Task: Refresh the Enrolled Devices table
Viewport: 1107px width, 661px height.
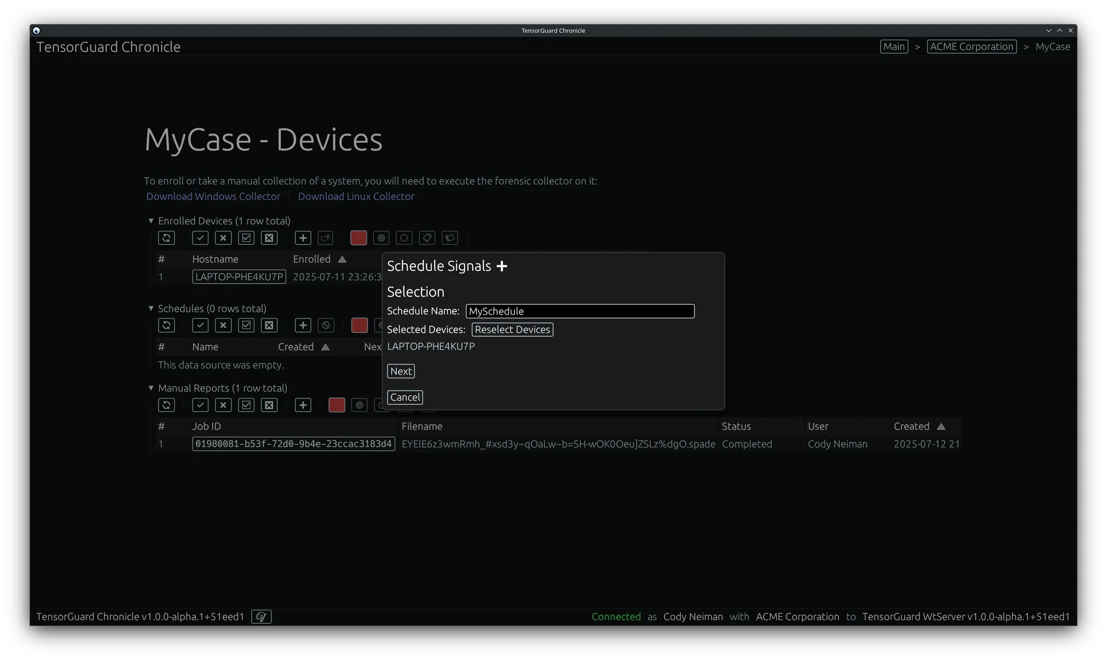Action: click(x=167, y=238)
